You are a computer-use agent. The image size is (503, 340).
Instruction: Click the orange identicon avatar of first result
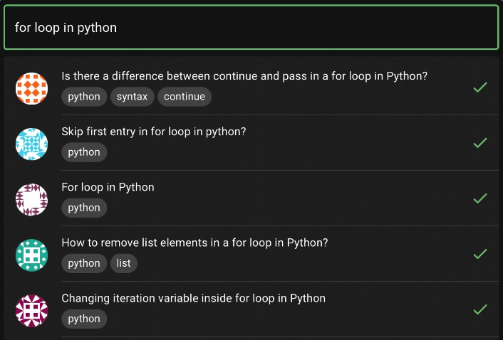[31, 87]
